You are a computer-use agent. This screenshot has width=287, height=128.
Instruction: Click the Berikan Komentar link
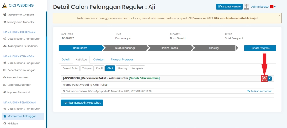click(259, 91)
